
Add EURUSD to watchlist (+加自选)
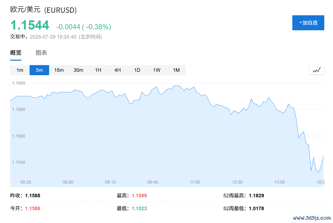click(308, 23)
